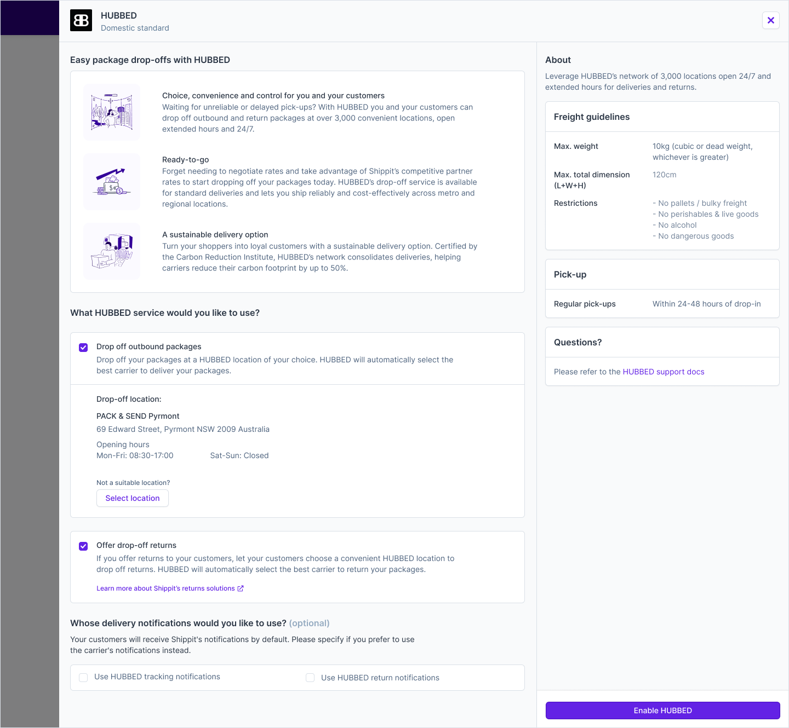Open Learn more about Shippit's returns solutions

(165, 588)
